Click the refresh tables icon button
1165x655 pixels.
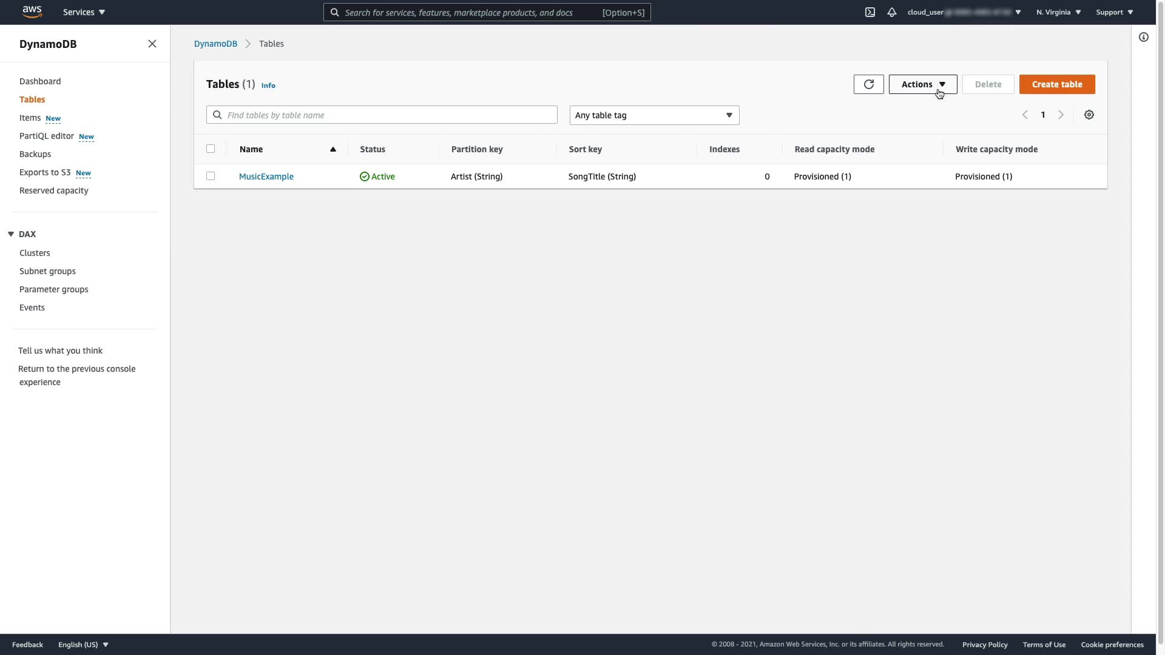pyautogui.click(x=868, y=84)
